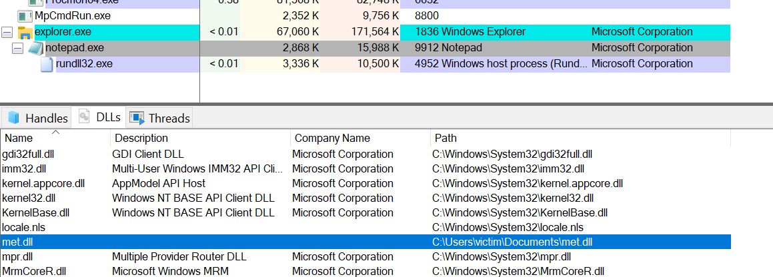This screenshot has width=773, height=277.
Task: Collapse the notepad.exe child processes
Action: [18, 48]
